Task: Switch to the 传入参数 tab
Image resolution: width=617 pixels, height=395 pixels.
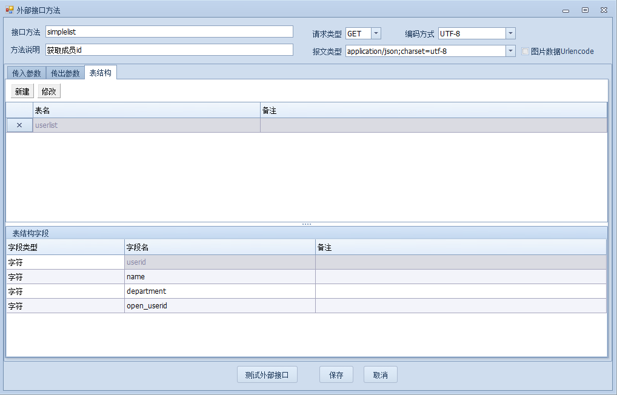Action: pyautogui.click(x=27, y=73)
